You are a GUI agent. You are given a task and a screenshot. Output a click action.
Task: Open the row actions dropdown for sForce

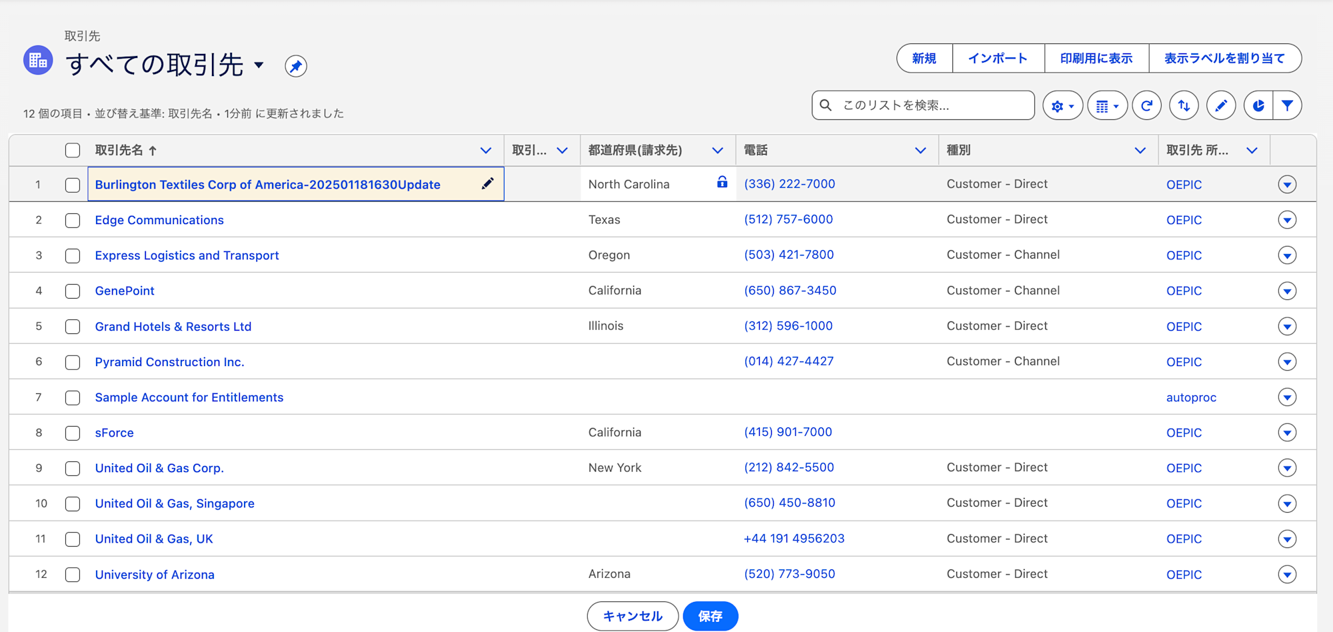1287,432
